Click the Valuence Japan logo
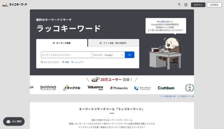This screenshot has height=129, width=224. (x=95, y=88)
